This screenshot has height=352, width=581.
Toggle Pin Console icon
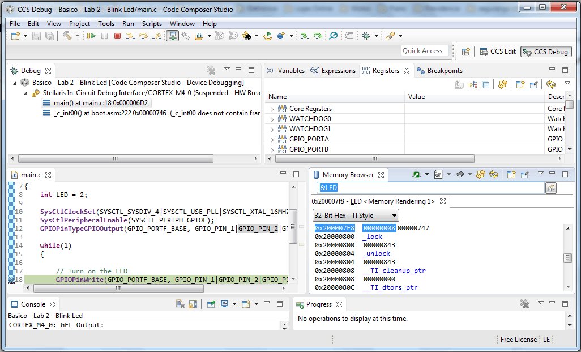(x=211, y=304)
